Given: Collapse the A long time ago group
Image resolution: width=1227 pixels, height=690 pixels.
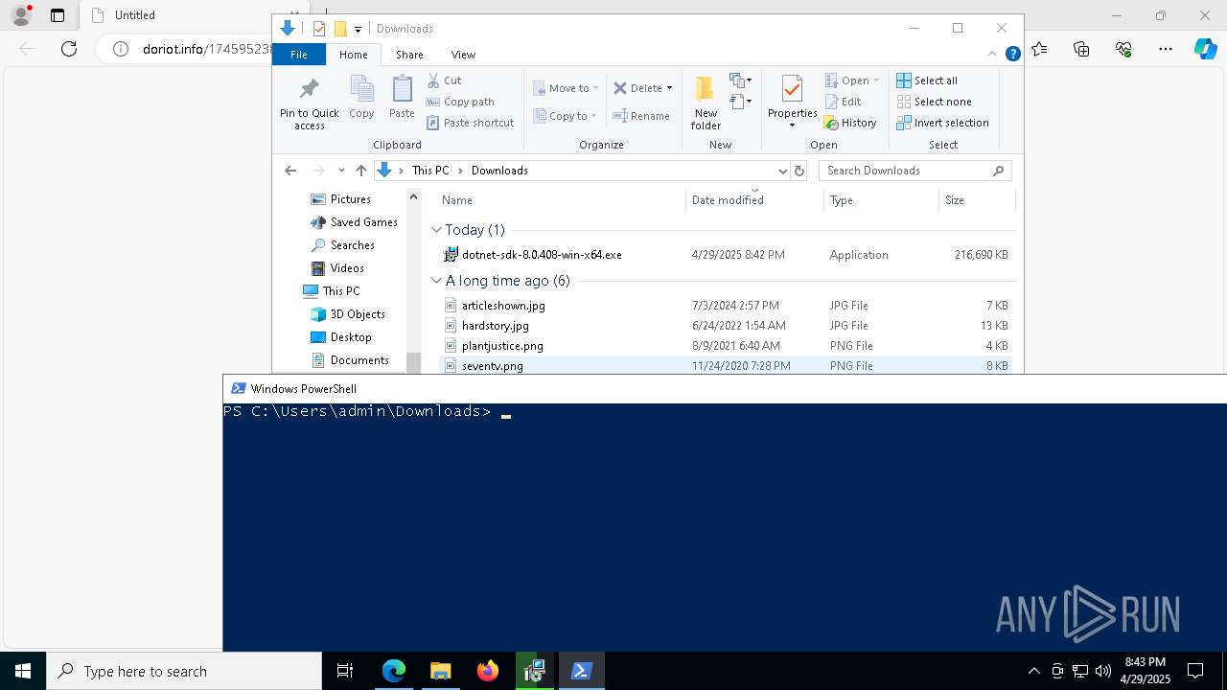Looking at the screenshot, I should coord(436,281).
